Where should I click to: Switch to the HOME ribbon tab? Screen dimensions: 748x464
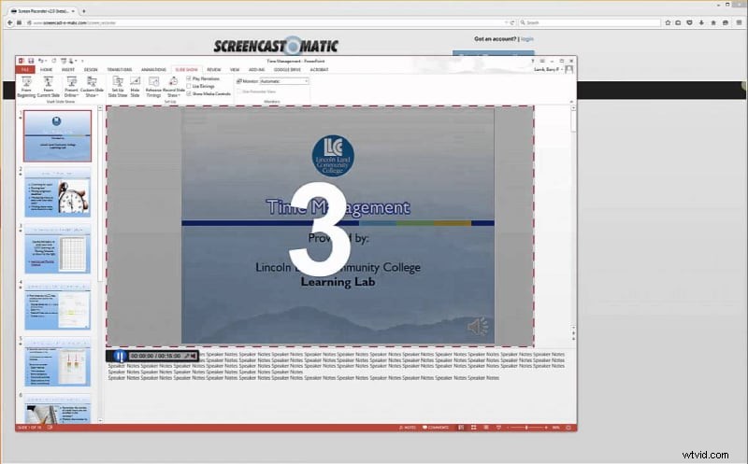[46, 69]
